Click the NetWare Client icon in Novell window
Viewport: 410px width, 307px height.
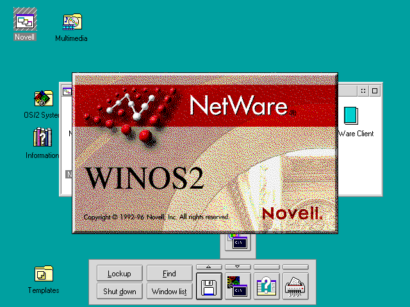point(351,116)
